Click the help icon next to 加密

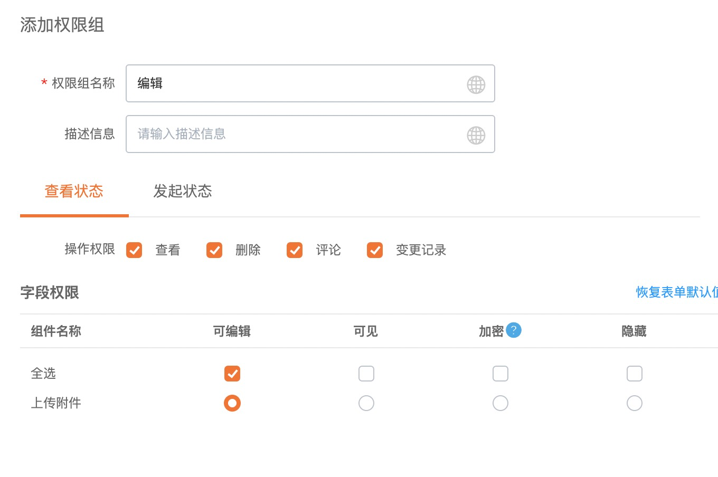tap(513, 330)
